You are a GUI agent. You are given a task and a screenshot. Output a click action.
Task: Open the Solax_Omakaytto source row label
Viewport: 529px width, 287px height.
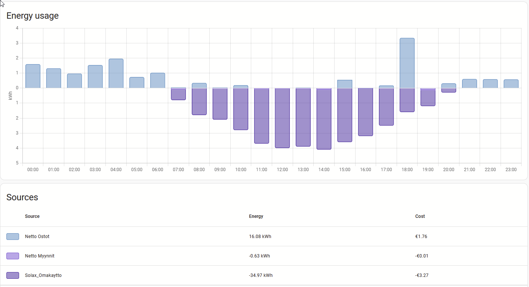tap(43, 275)
